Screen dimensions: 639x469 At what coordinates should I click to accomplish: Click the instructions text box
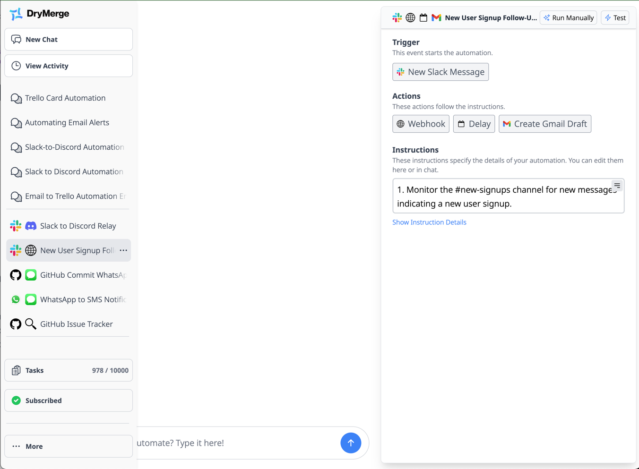tap(508, 196)
